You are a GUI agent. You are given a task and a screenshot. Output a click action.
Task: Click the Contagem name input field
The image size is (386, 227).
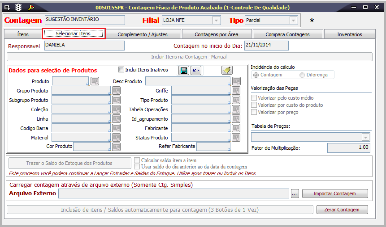pyautogui.click(x=85, y=20)
